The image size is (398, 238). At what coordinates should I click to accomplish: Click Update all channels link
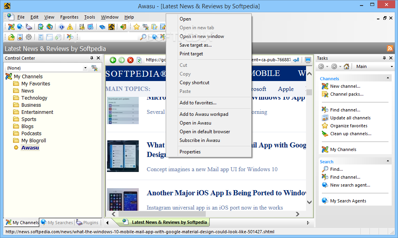click(350, 118)
